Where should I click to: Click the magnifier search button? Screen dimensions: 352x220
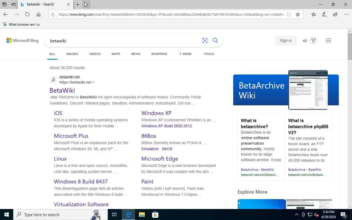click(x=215, y=41)
